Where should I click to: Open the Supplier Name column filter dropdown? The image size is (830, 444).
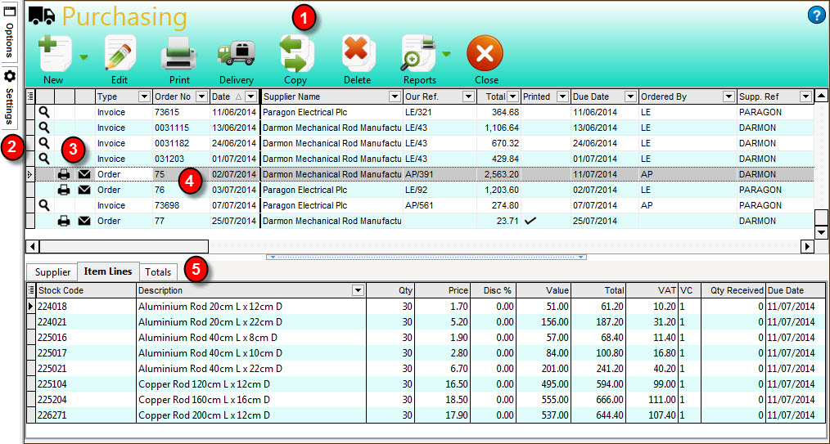395,96
